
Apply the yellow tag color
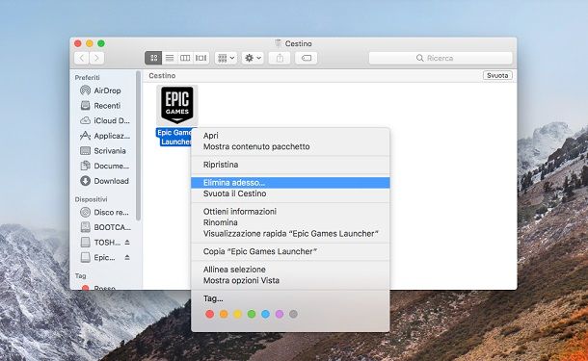(x=237, y=314)
